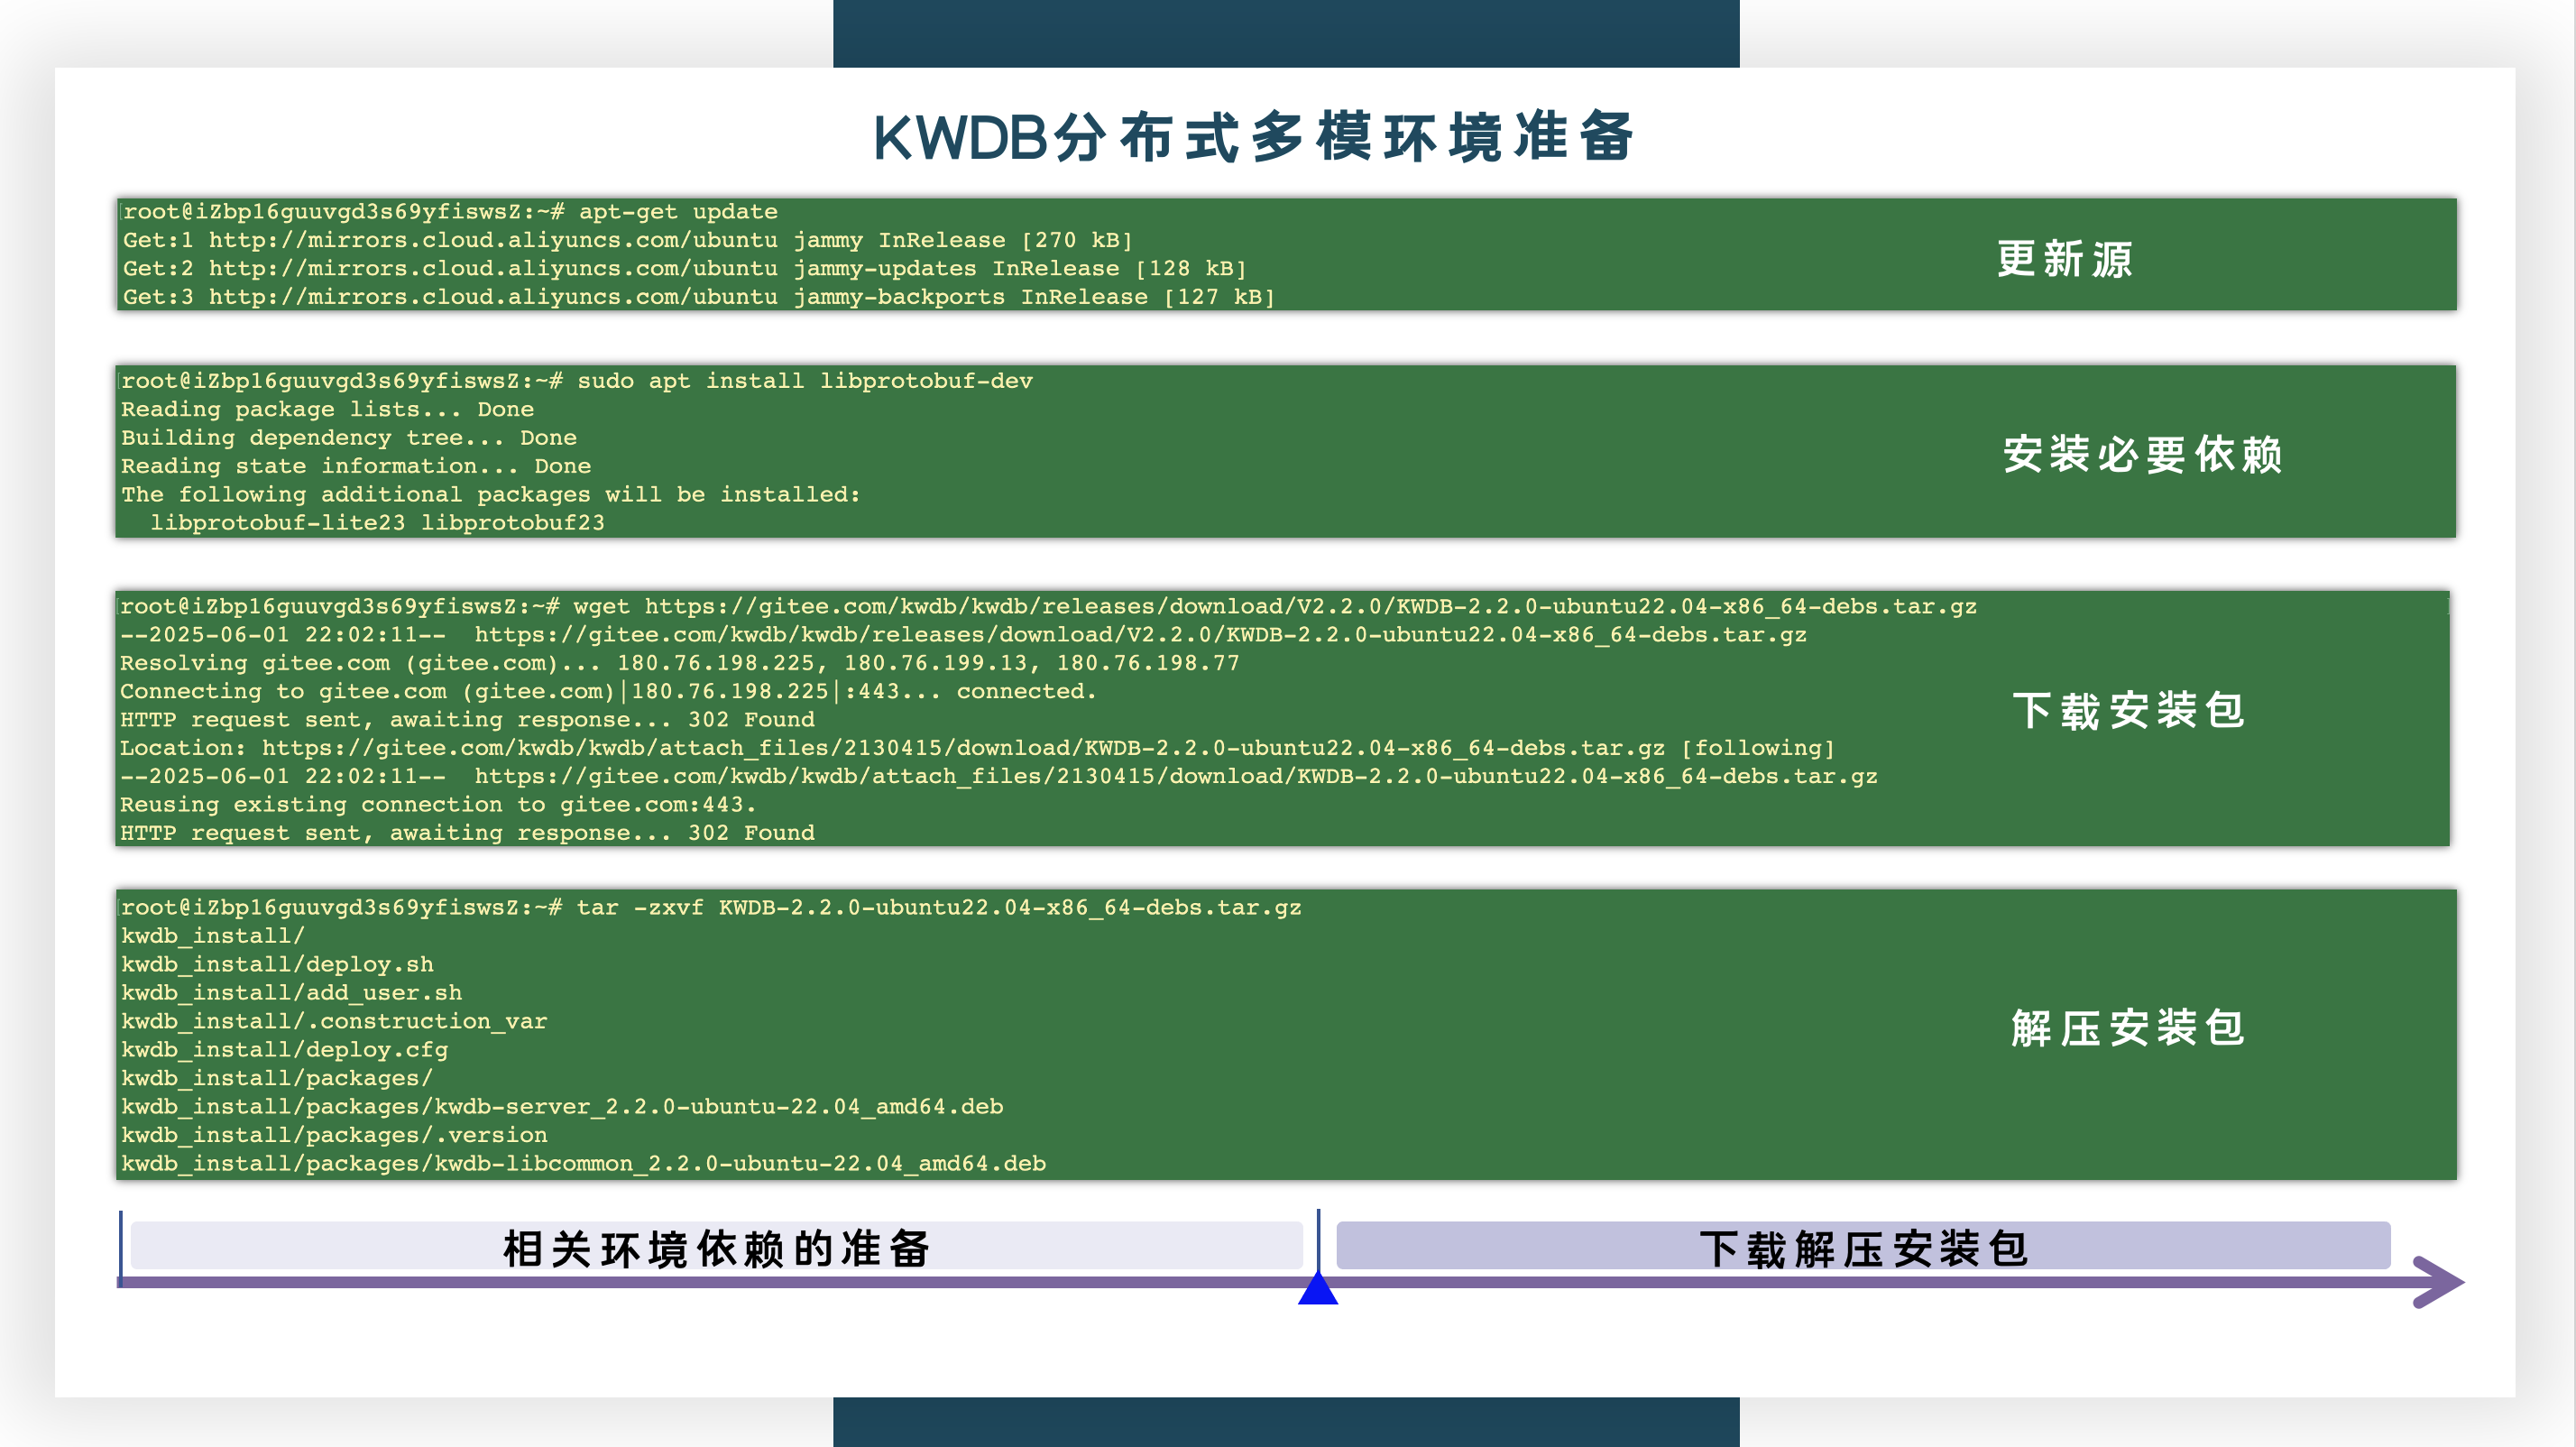Click the kwdb-server_2.2.0 .deb file line
The height and width of the screenshot is (1447, 2576).
point(562,1106)
